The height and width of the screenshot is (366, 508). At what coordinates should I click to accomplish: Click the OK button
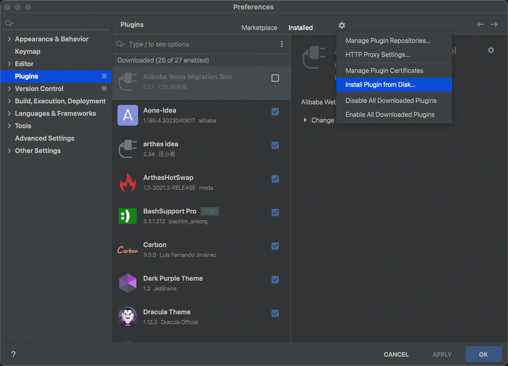[x=483, y=354]
